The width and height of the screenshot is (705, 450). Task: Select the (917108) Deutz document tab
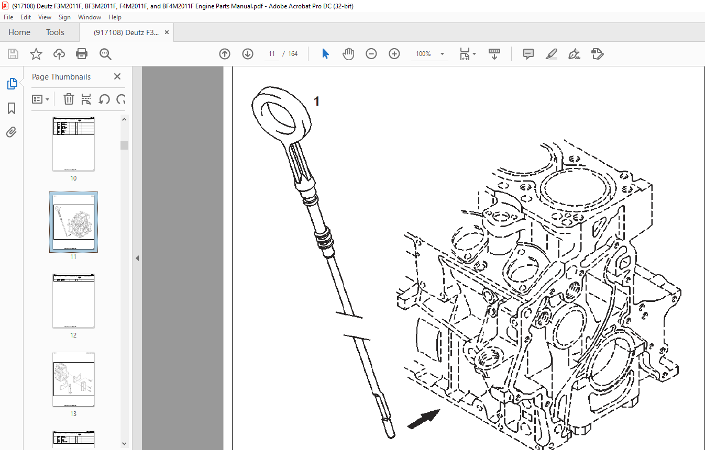126,32
